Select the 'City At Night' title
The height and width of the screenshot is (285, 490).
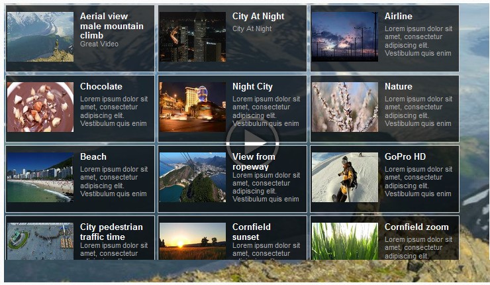(258, 17)
